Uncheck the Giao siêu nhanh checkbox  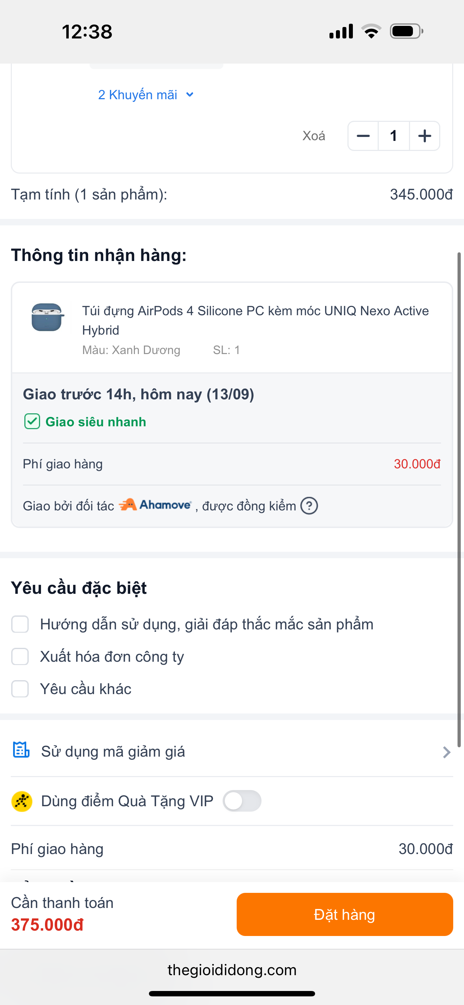(x=32, y=422)
